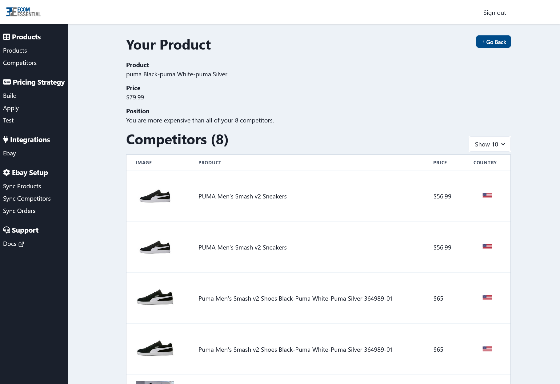Sign out of the application

494,13
